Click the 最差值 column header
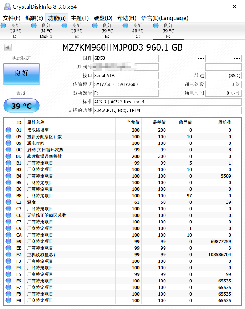Image resolution: width=245 pixels, height=309 pixels. click(x=159, y=123)
